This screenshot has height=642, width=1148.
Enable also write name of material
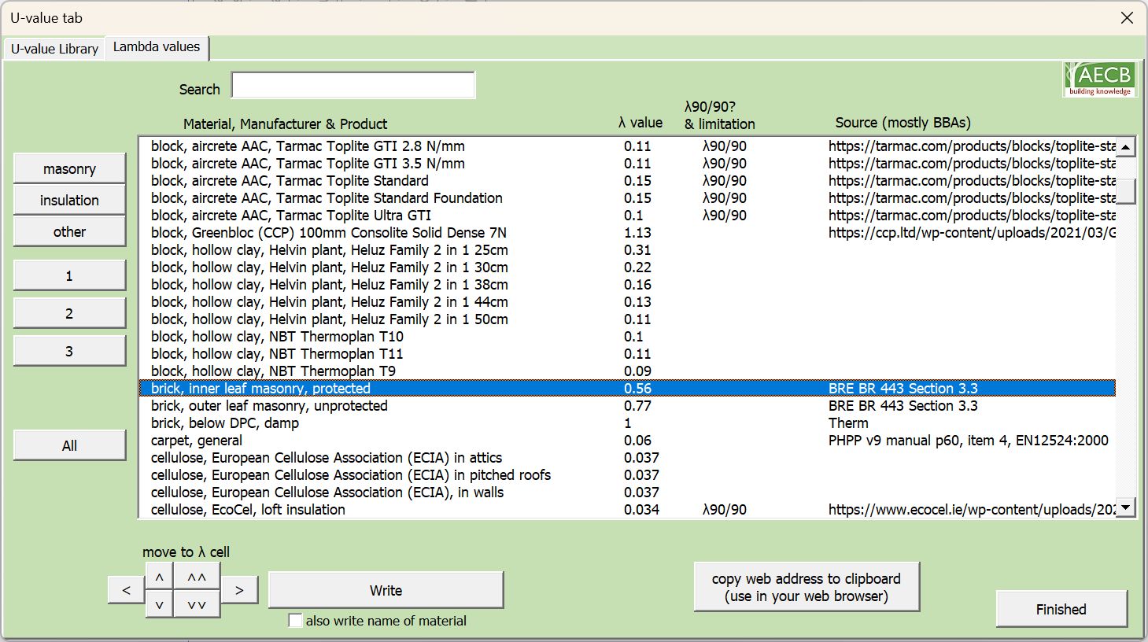(x=296, y=621)
